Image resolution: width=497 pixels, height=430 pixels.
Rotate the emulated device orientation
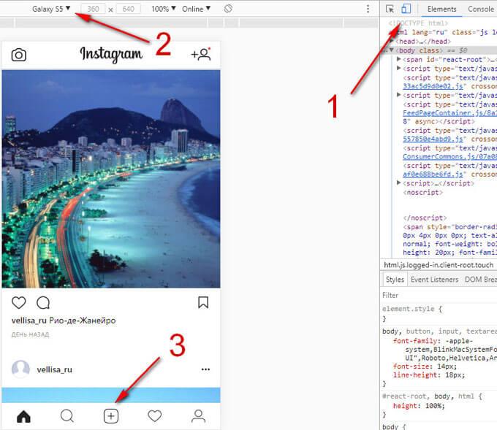(228, 9)
